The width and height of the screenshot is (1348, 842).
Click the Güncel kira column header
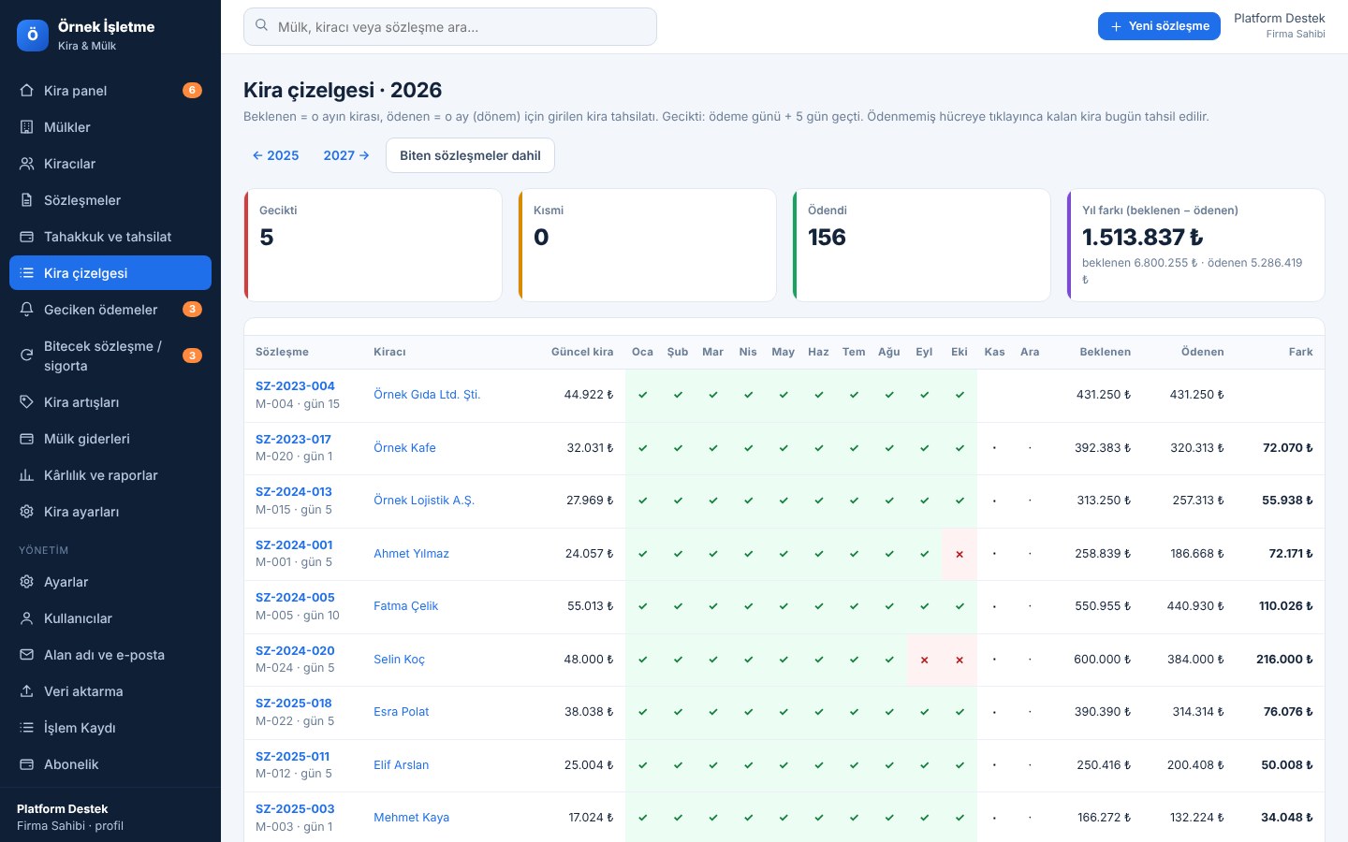[x=582, y=352]
